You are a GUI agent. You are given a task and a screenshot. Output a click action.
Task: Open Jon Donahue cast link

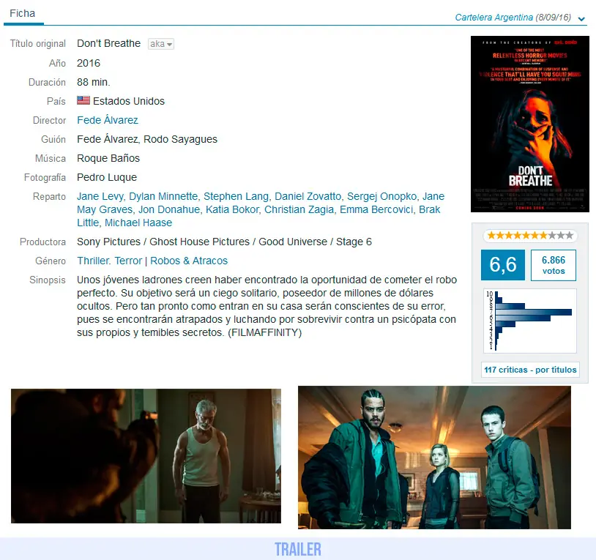[169, 209]
